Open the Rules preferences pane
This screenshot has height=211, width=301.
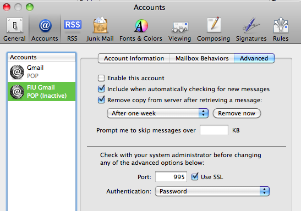(x=281, y=29)
